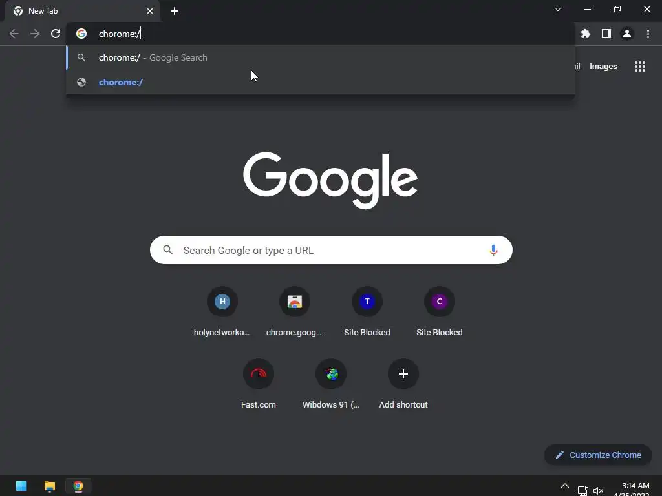Click the network tray icon
Viewport: 662px width, 496px height.
583,491
